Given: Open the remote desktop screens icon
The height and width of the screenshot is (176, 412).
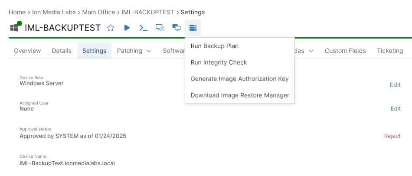Looking at the screenshot, I should [177, 28].
